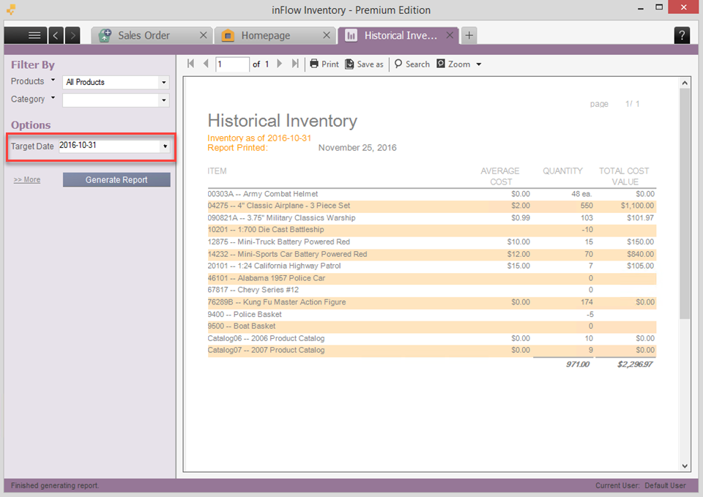The image size is (703, 497).
Task: Click the page number input field
Action: tap(232, 64)
